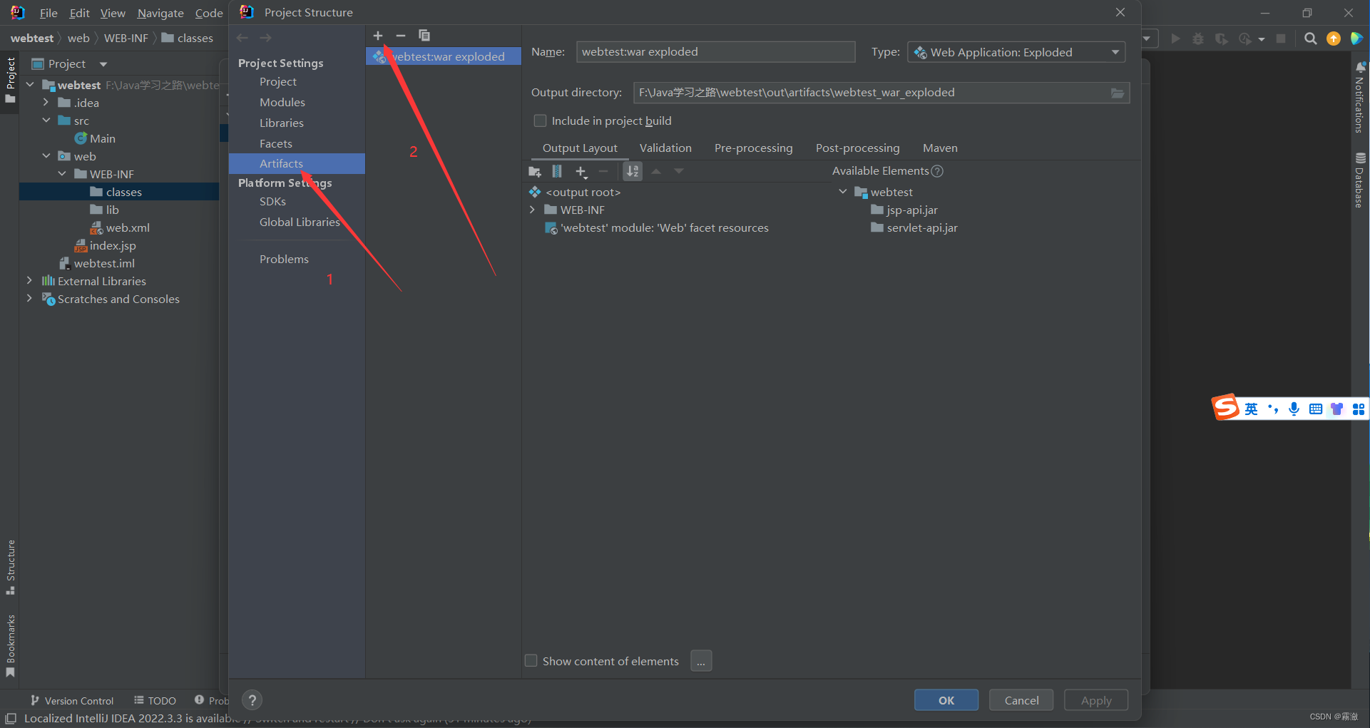This screenshot has height=728, width=1370.
Task: Switch to the Post-processing tab
Action: coord(857,148)
